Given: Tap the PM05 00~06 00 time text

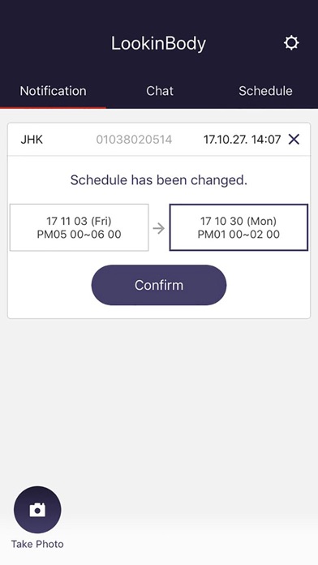Looking at the screenshot, I should [x=79, y=235].
